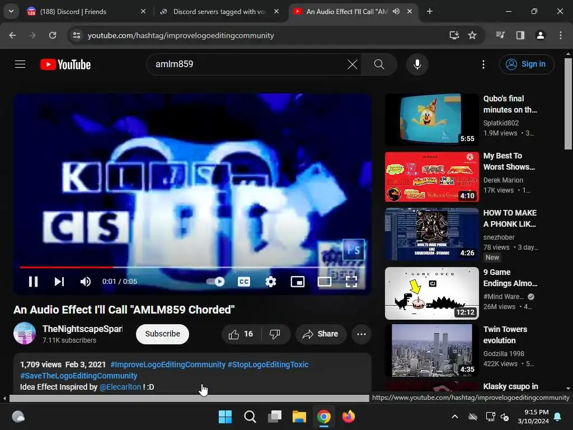
Task: Show hidden system tray icons
Action: 455,417
